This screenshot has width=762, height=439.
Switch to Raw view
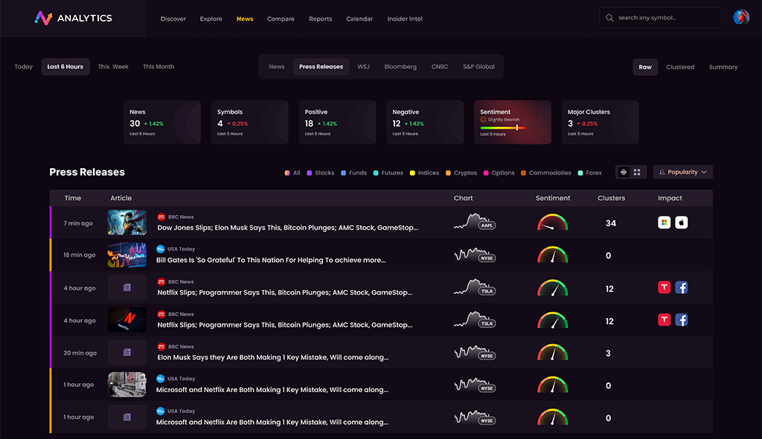click(645, 67)
